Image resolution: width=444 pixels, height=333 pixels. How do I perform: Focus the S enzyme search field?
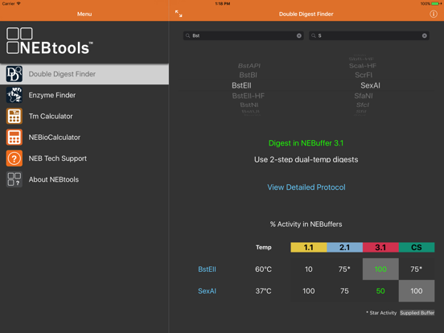(x=369, y=35)
